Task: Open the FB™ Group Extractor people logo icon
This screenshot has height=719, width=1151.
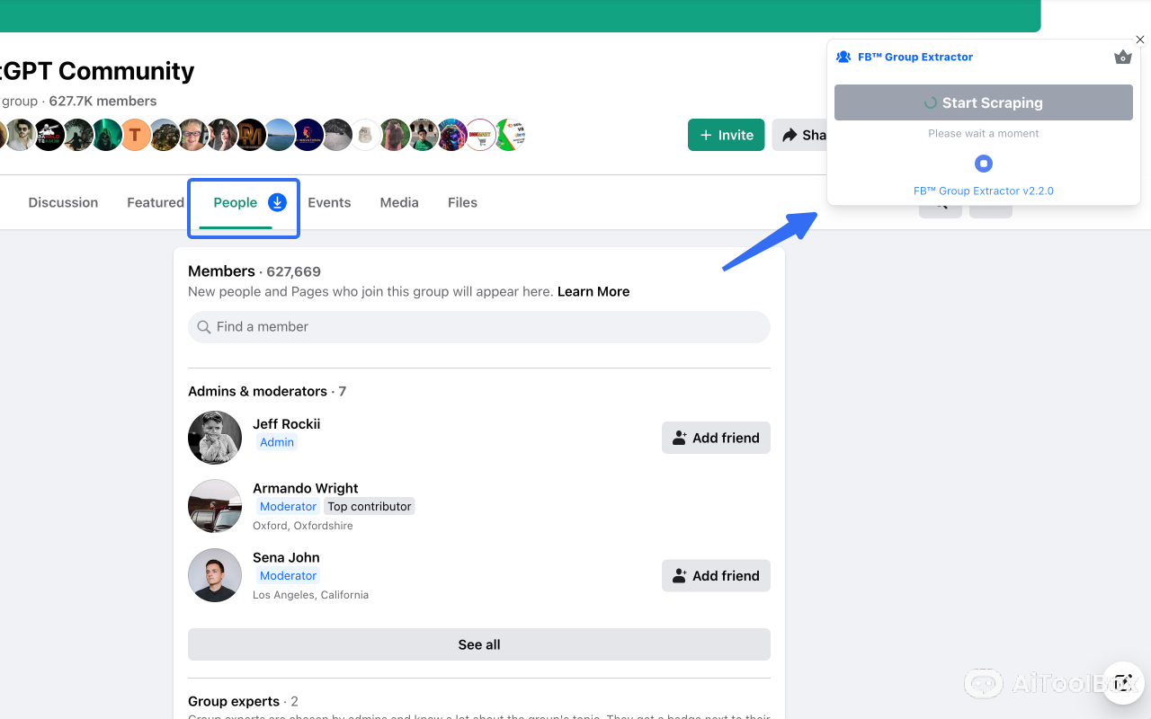Action: click(x=843, y=56)
